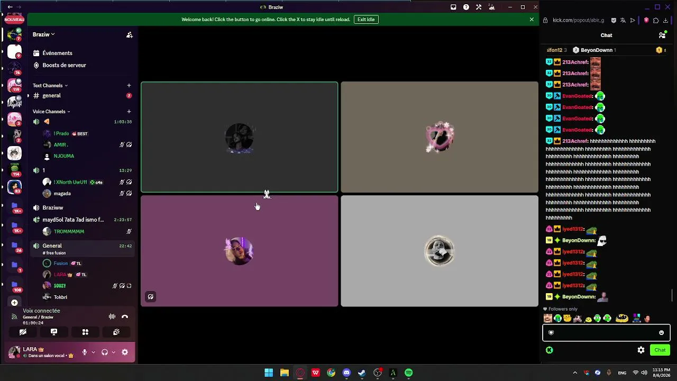
Task: Open voice connection signal info
Action: 14,316
